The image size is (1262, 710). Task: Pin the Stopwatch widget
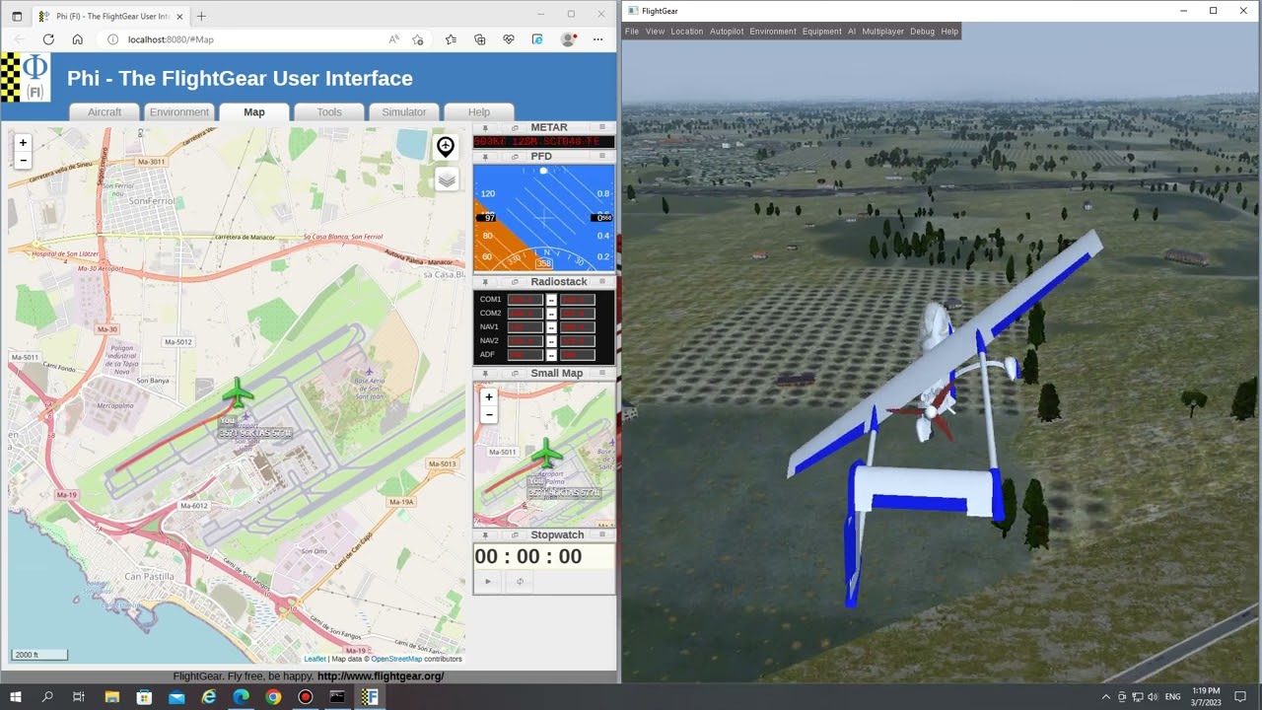click(485, 535)
